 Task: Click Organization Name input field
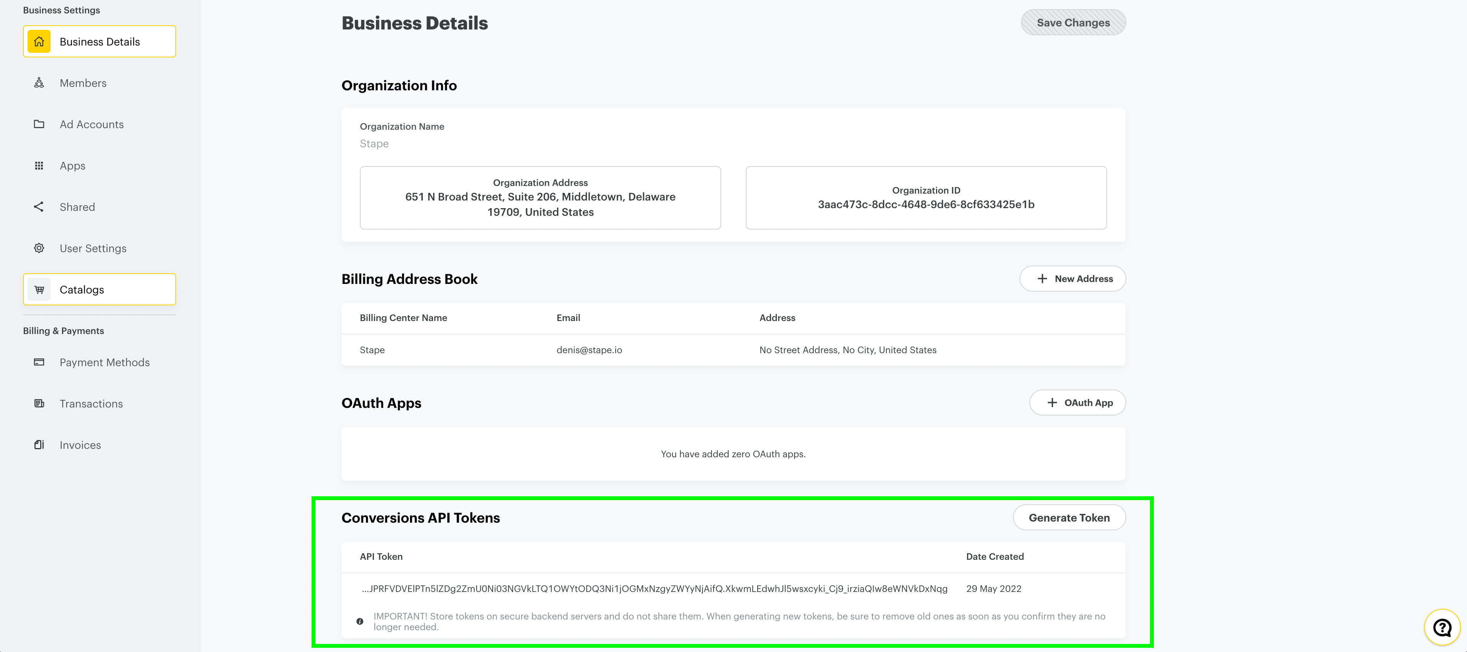coord(733,143)
